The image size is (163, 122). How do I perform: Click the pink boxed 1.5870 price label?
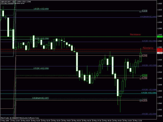click(144, 100)
